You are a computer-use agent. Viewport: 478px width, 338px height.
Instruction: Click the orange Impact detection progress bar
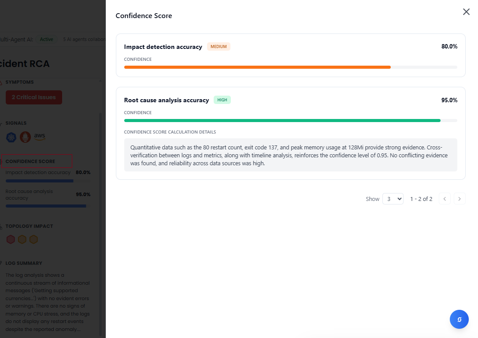tap(257, 67)
